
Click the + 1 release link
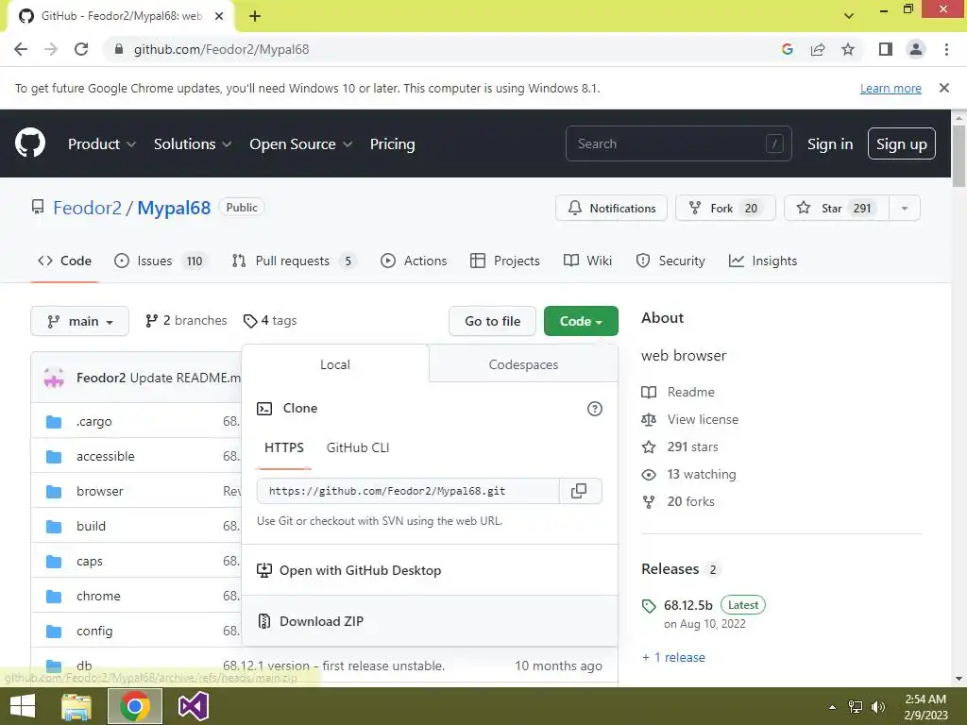673,657
